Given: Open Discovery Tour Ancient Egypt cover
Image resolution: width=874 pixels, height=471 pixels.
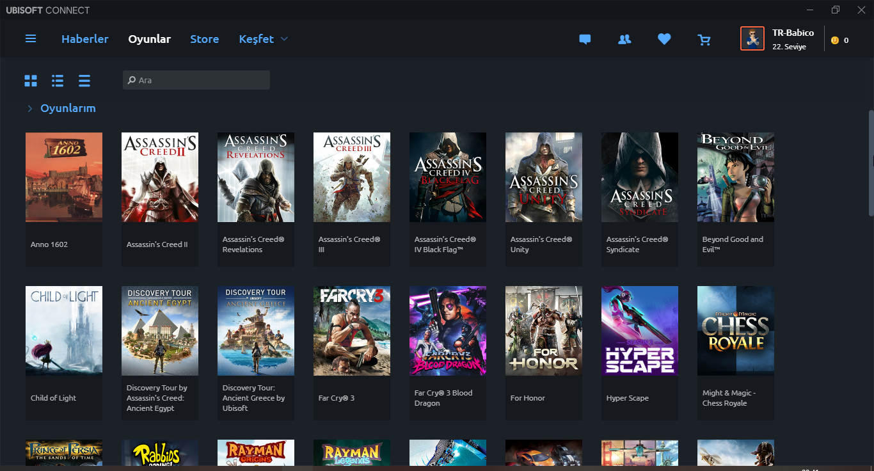Looking at the screenshot, I should [x=160, y=331].
